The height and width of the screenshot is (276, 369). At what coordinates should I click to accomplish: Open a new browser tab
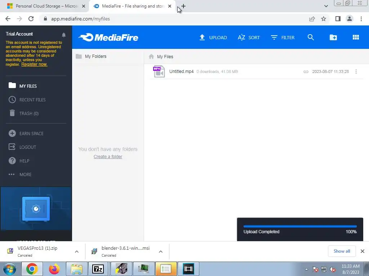click(x=183, y=6)
